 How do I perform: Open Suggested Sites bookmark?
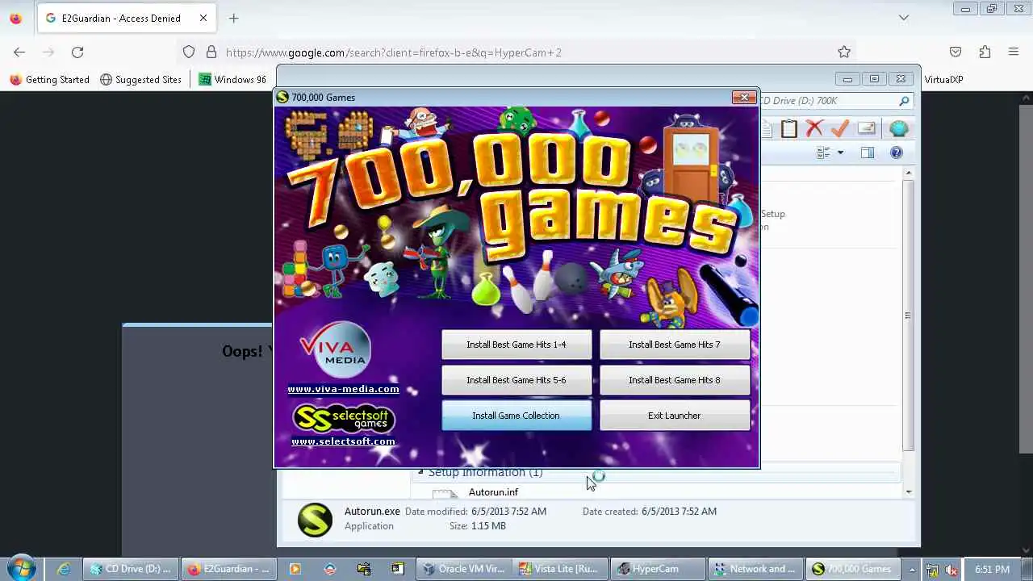[x=141, y=80]
